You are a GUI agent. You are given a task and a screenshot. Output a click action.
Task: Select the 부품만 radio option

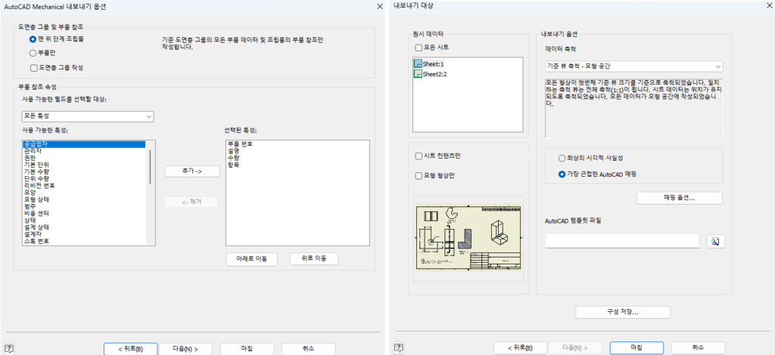coord(33,53)
